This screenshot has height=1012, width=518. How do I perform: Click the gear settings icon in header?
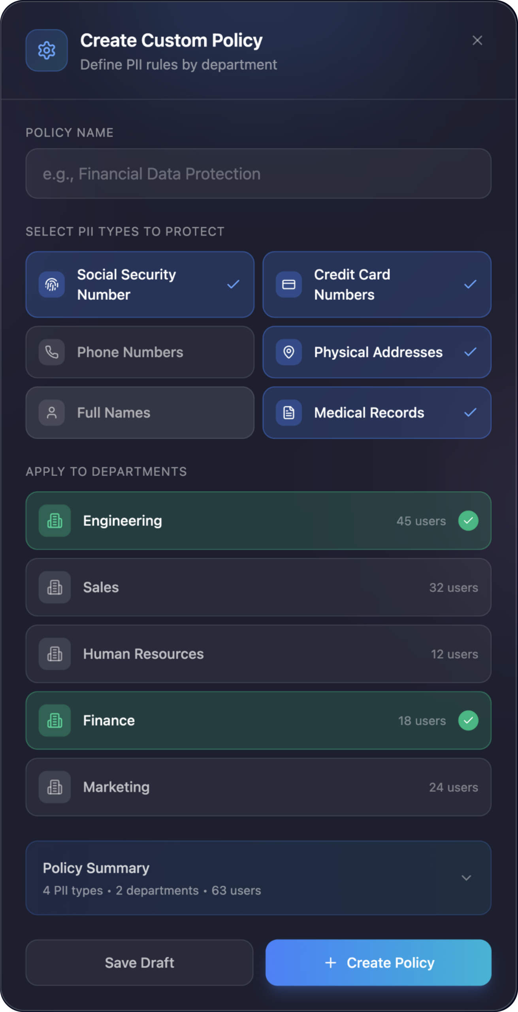47,50
